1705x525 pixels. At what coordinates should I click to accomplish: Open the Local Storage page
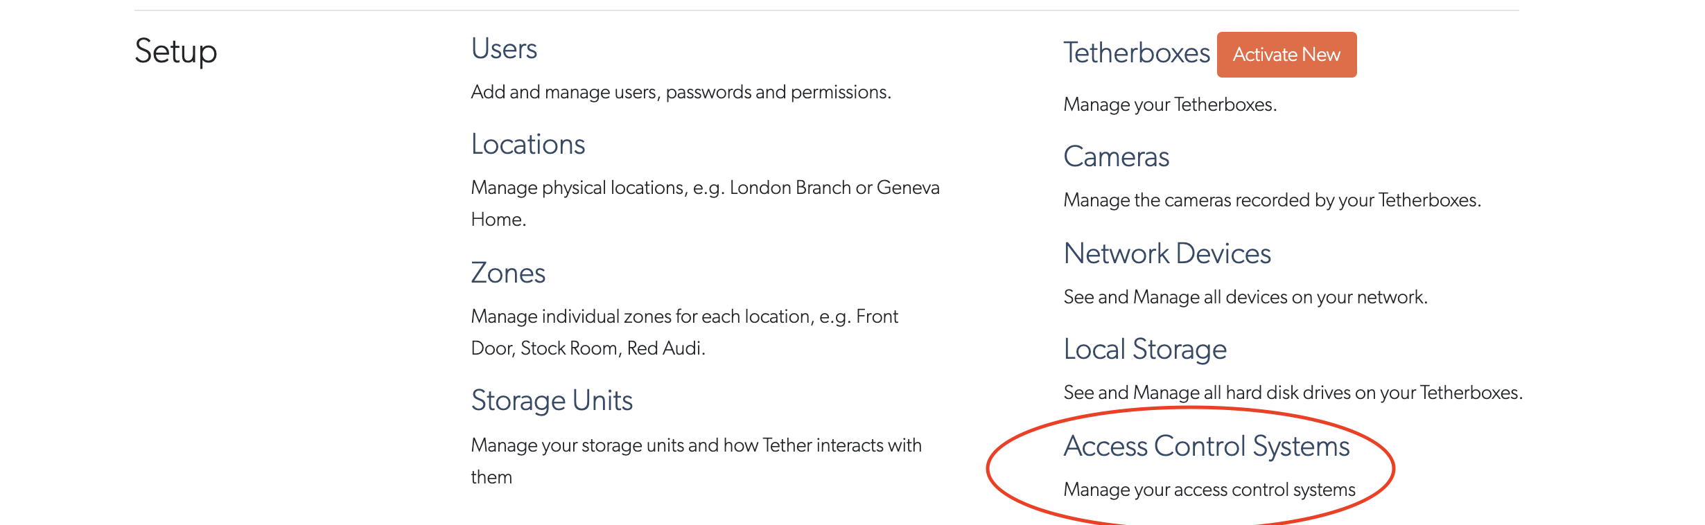(x=1146, y=349)
